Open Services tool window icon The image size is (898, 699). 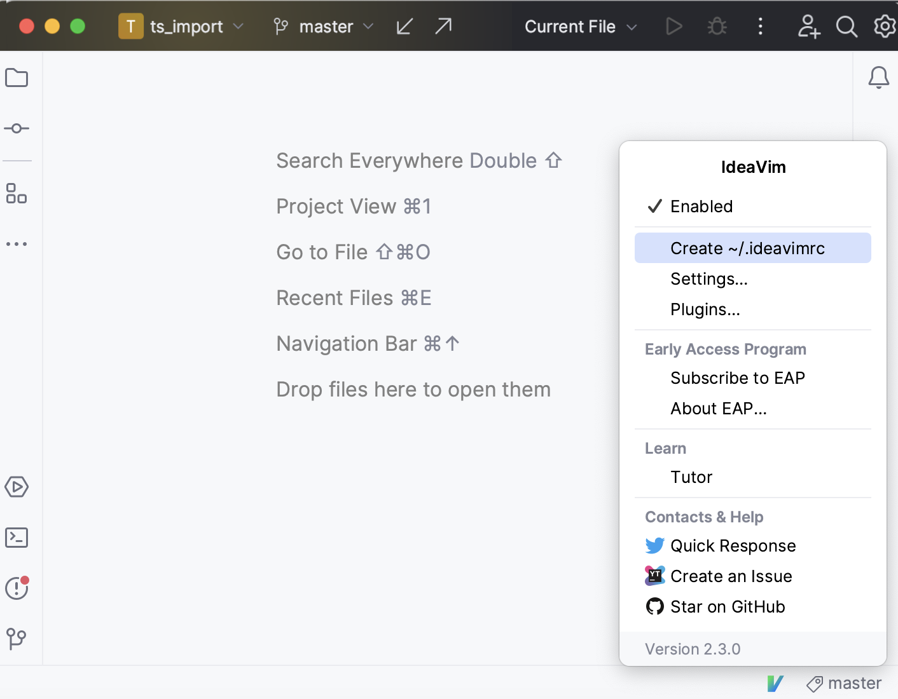(x=17, y=487)
